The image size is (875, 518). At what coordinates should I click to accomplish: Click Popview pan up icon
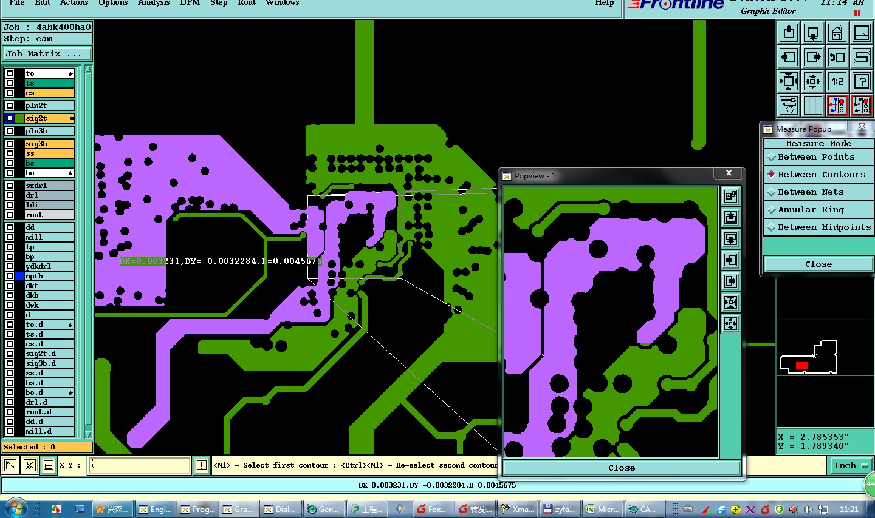(x=730, y=217)
